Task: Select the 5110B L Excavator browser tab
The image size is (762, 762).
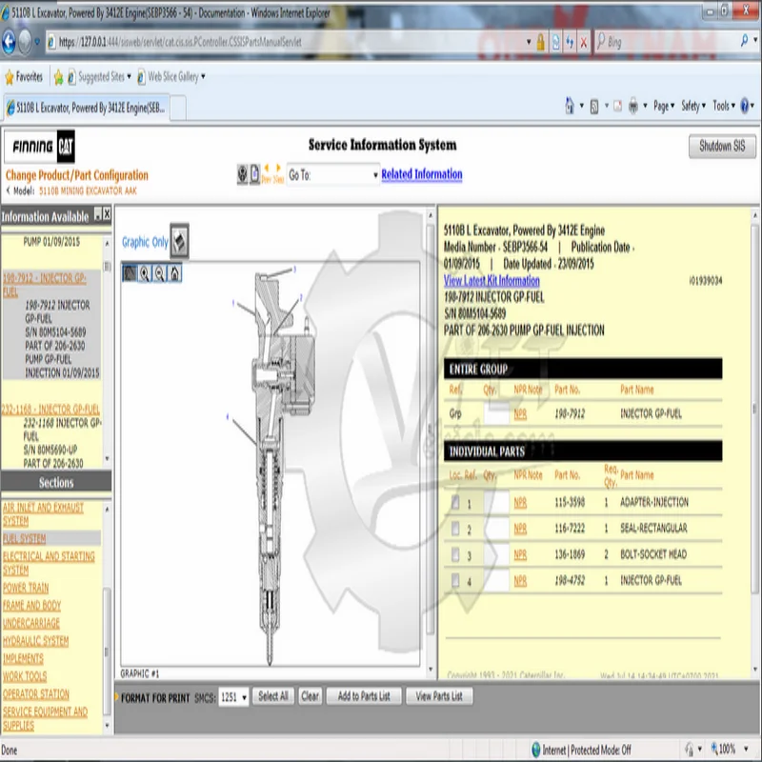Action: [86, 108]
